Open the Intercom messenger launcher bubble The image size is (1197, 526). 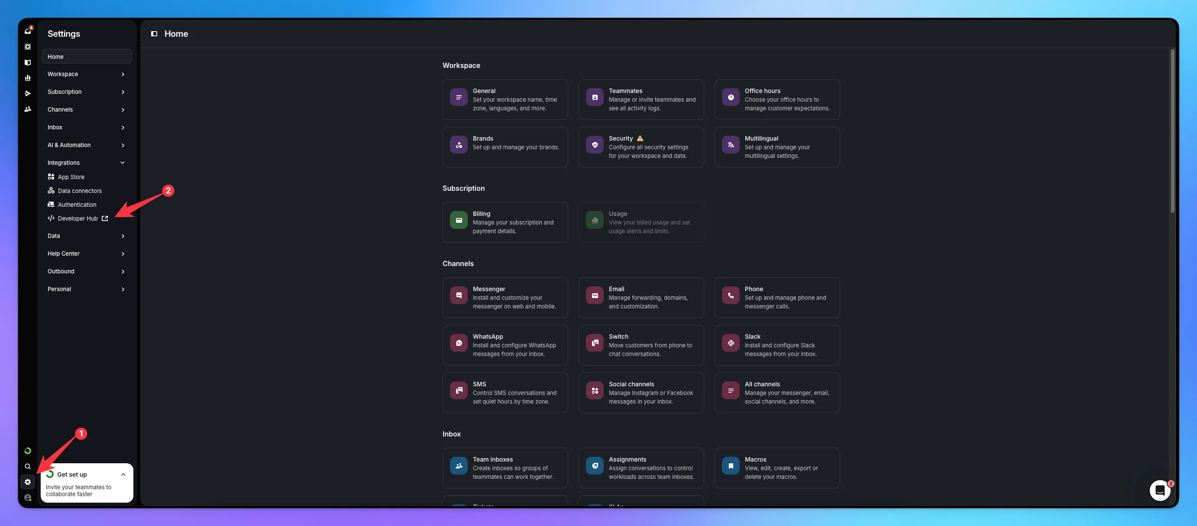point(1160,490)
